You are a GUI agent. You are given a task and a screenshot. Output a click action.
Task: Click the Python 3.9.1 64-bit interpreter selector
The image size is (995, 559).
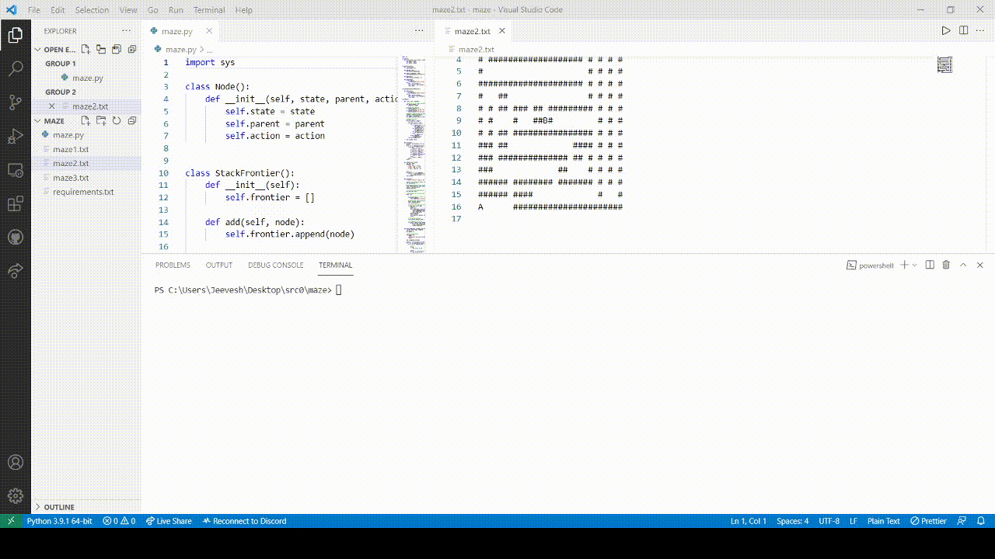tap(60, 521)
